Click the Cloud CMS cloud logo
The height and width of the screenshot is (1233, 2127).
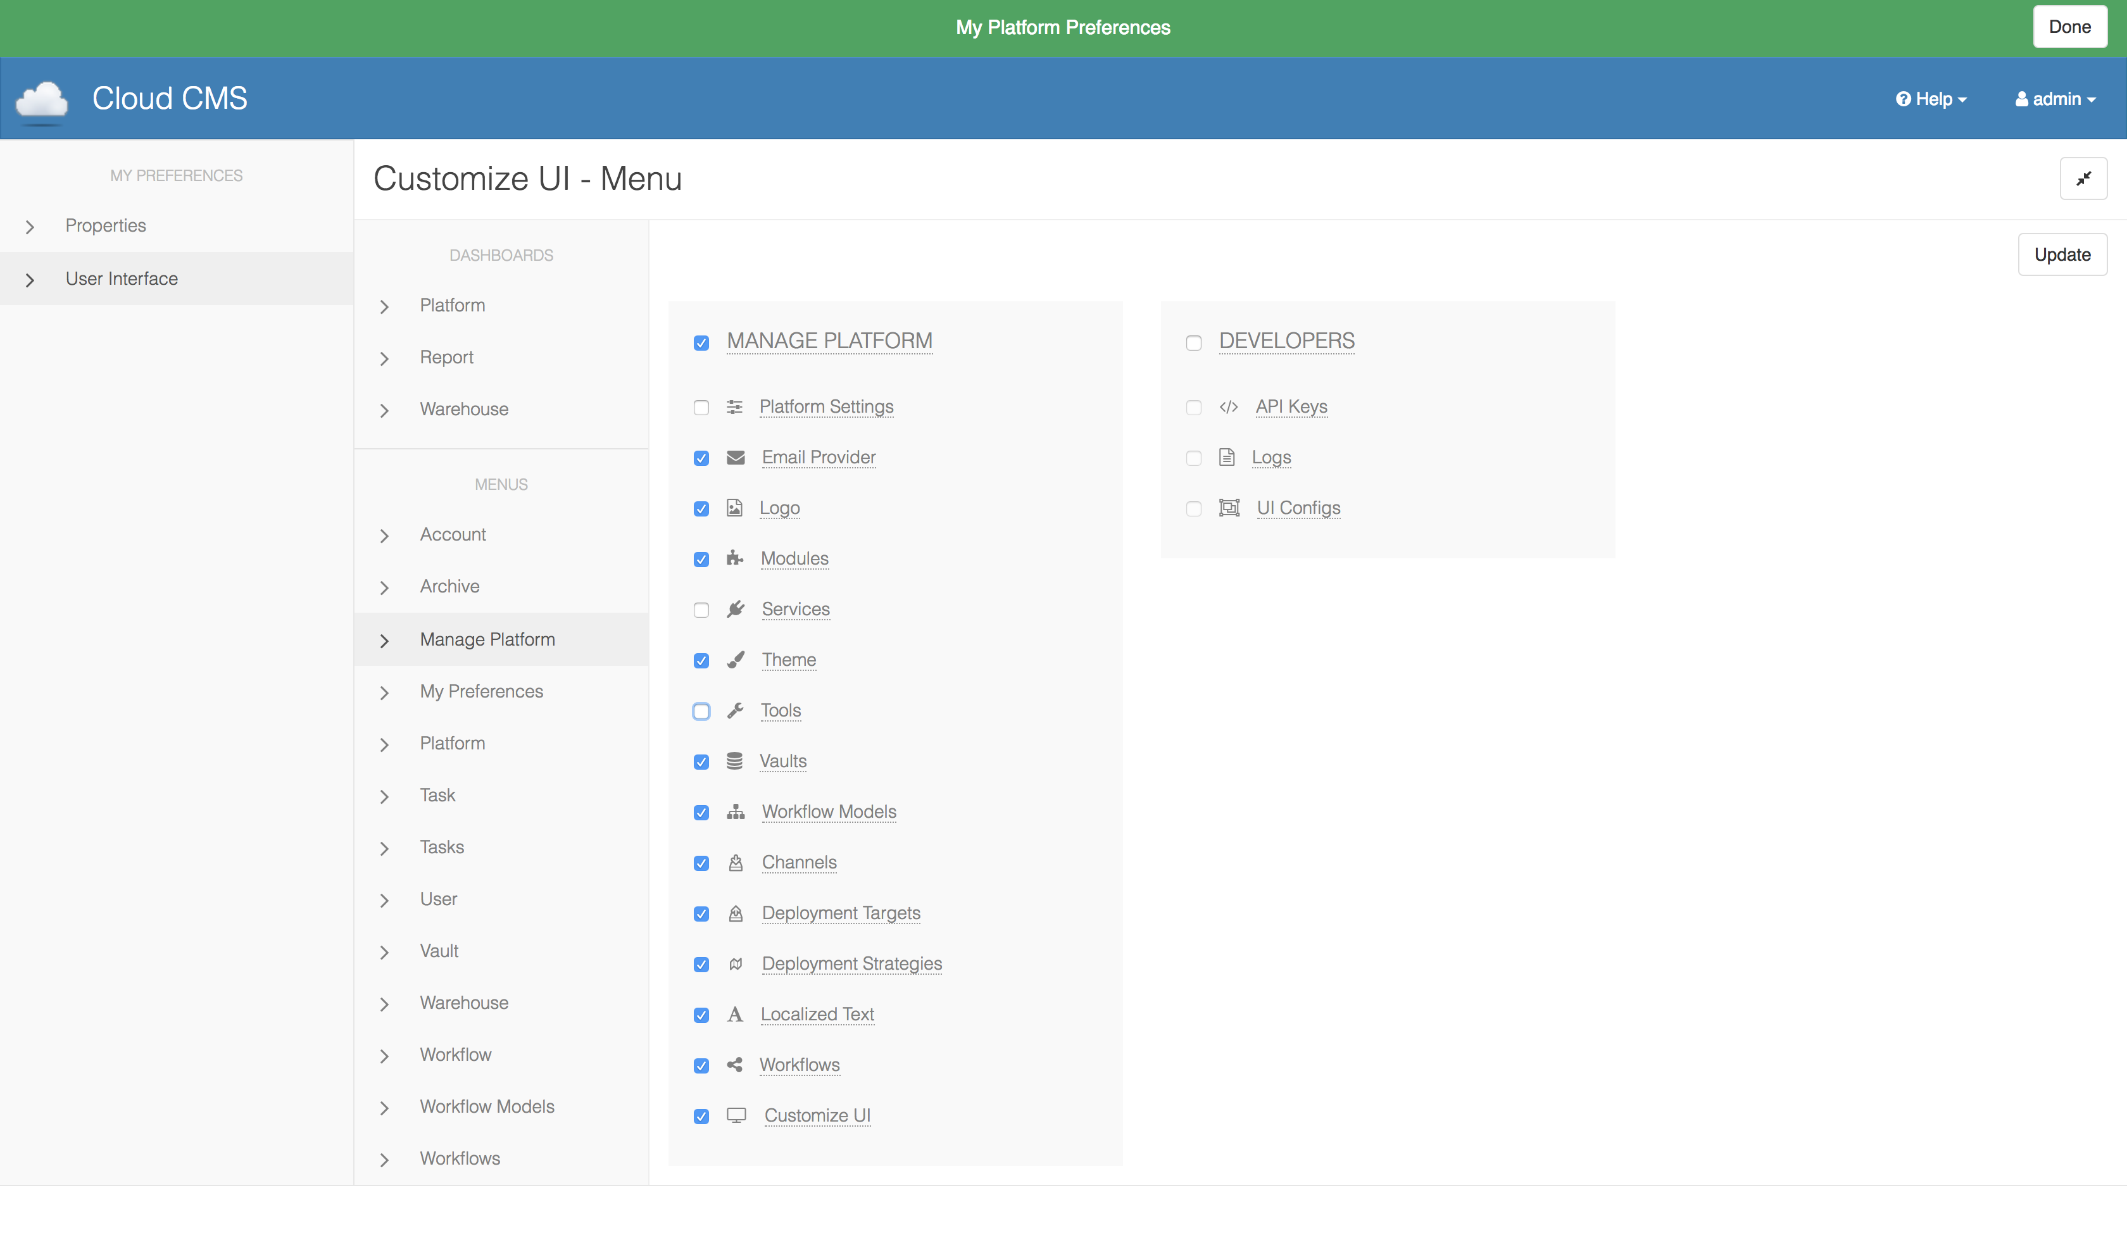pyautogui.click(x=42, y=99)
